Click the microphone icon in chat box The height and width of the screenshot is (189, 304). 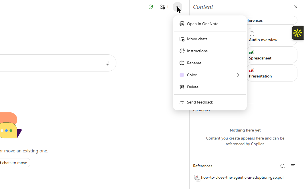pos(108,63)
